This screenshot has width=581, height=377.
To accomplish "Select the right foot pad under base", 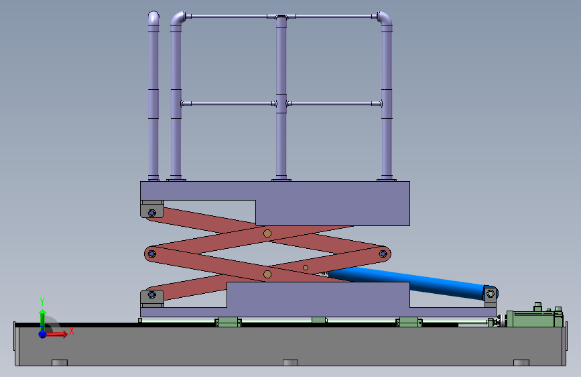I will tap(521, 362).
